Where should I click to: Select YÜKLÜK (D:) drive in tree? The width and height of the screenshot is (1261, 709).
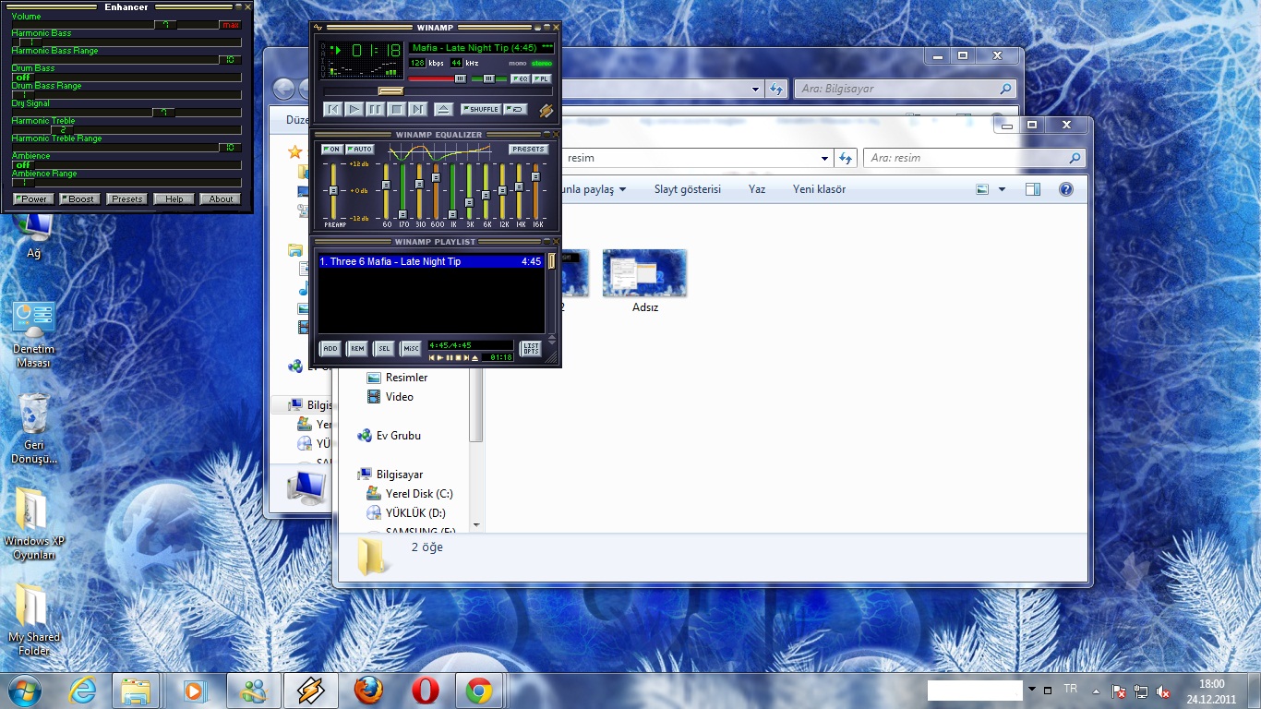[406, 513]
